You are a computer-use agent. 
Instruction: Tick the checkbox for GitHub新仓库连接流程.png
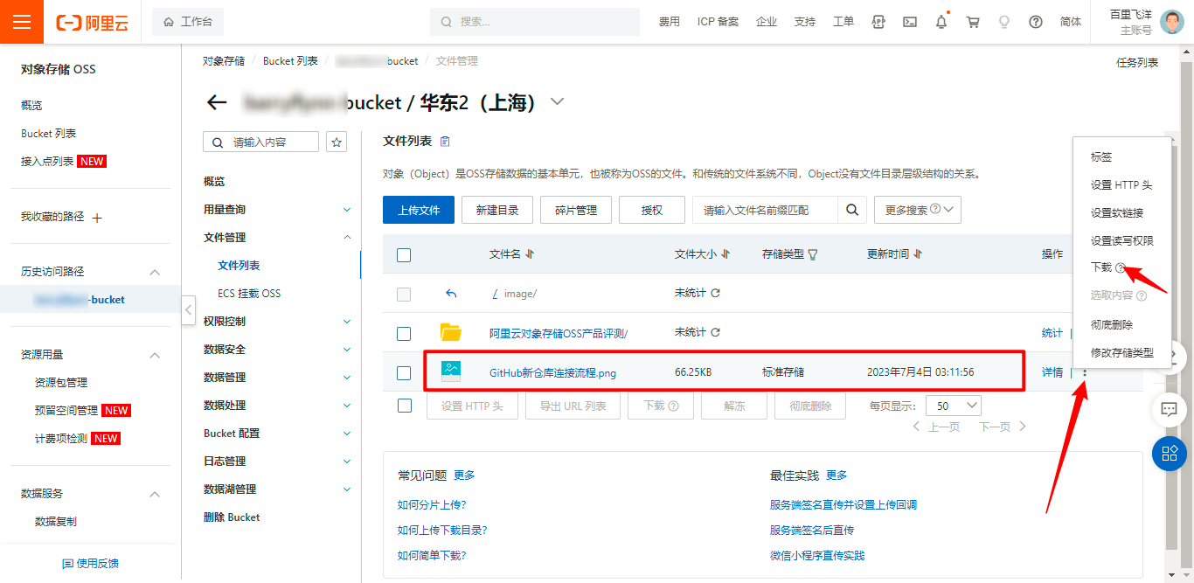click(x=404, y=372)
